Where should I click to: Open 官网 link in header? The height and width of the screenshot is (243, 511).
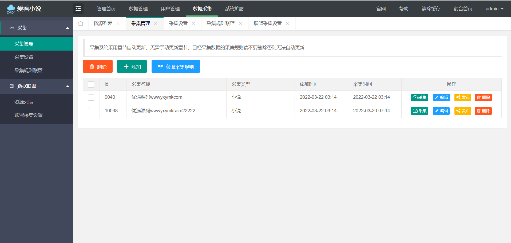click(381, 9)
